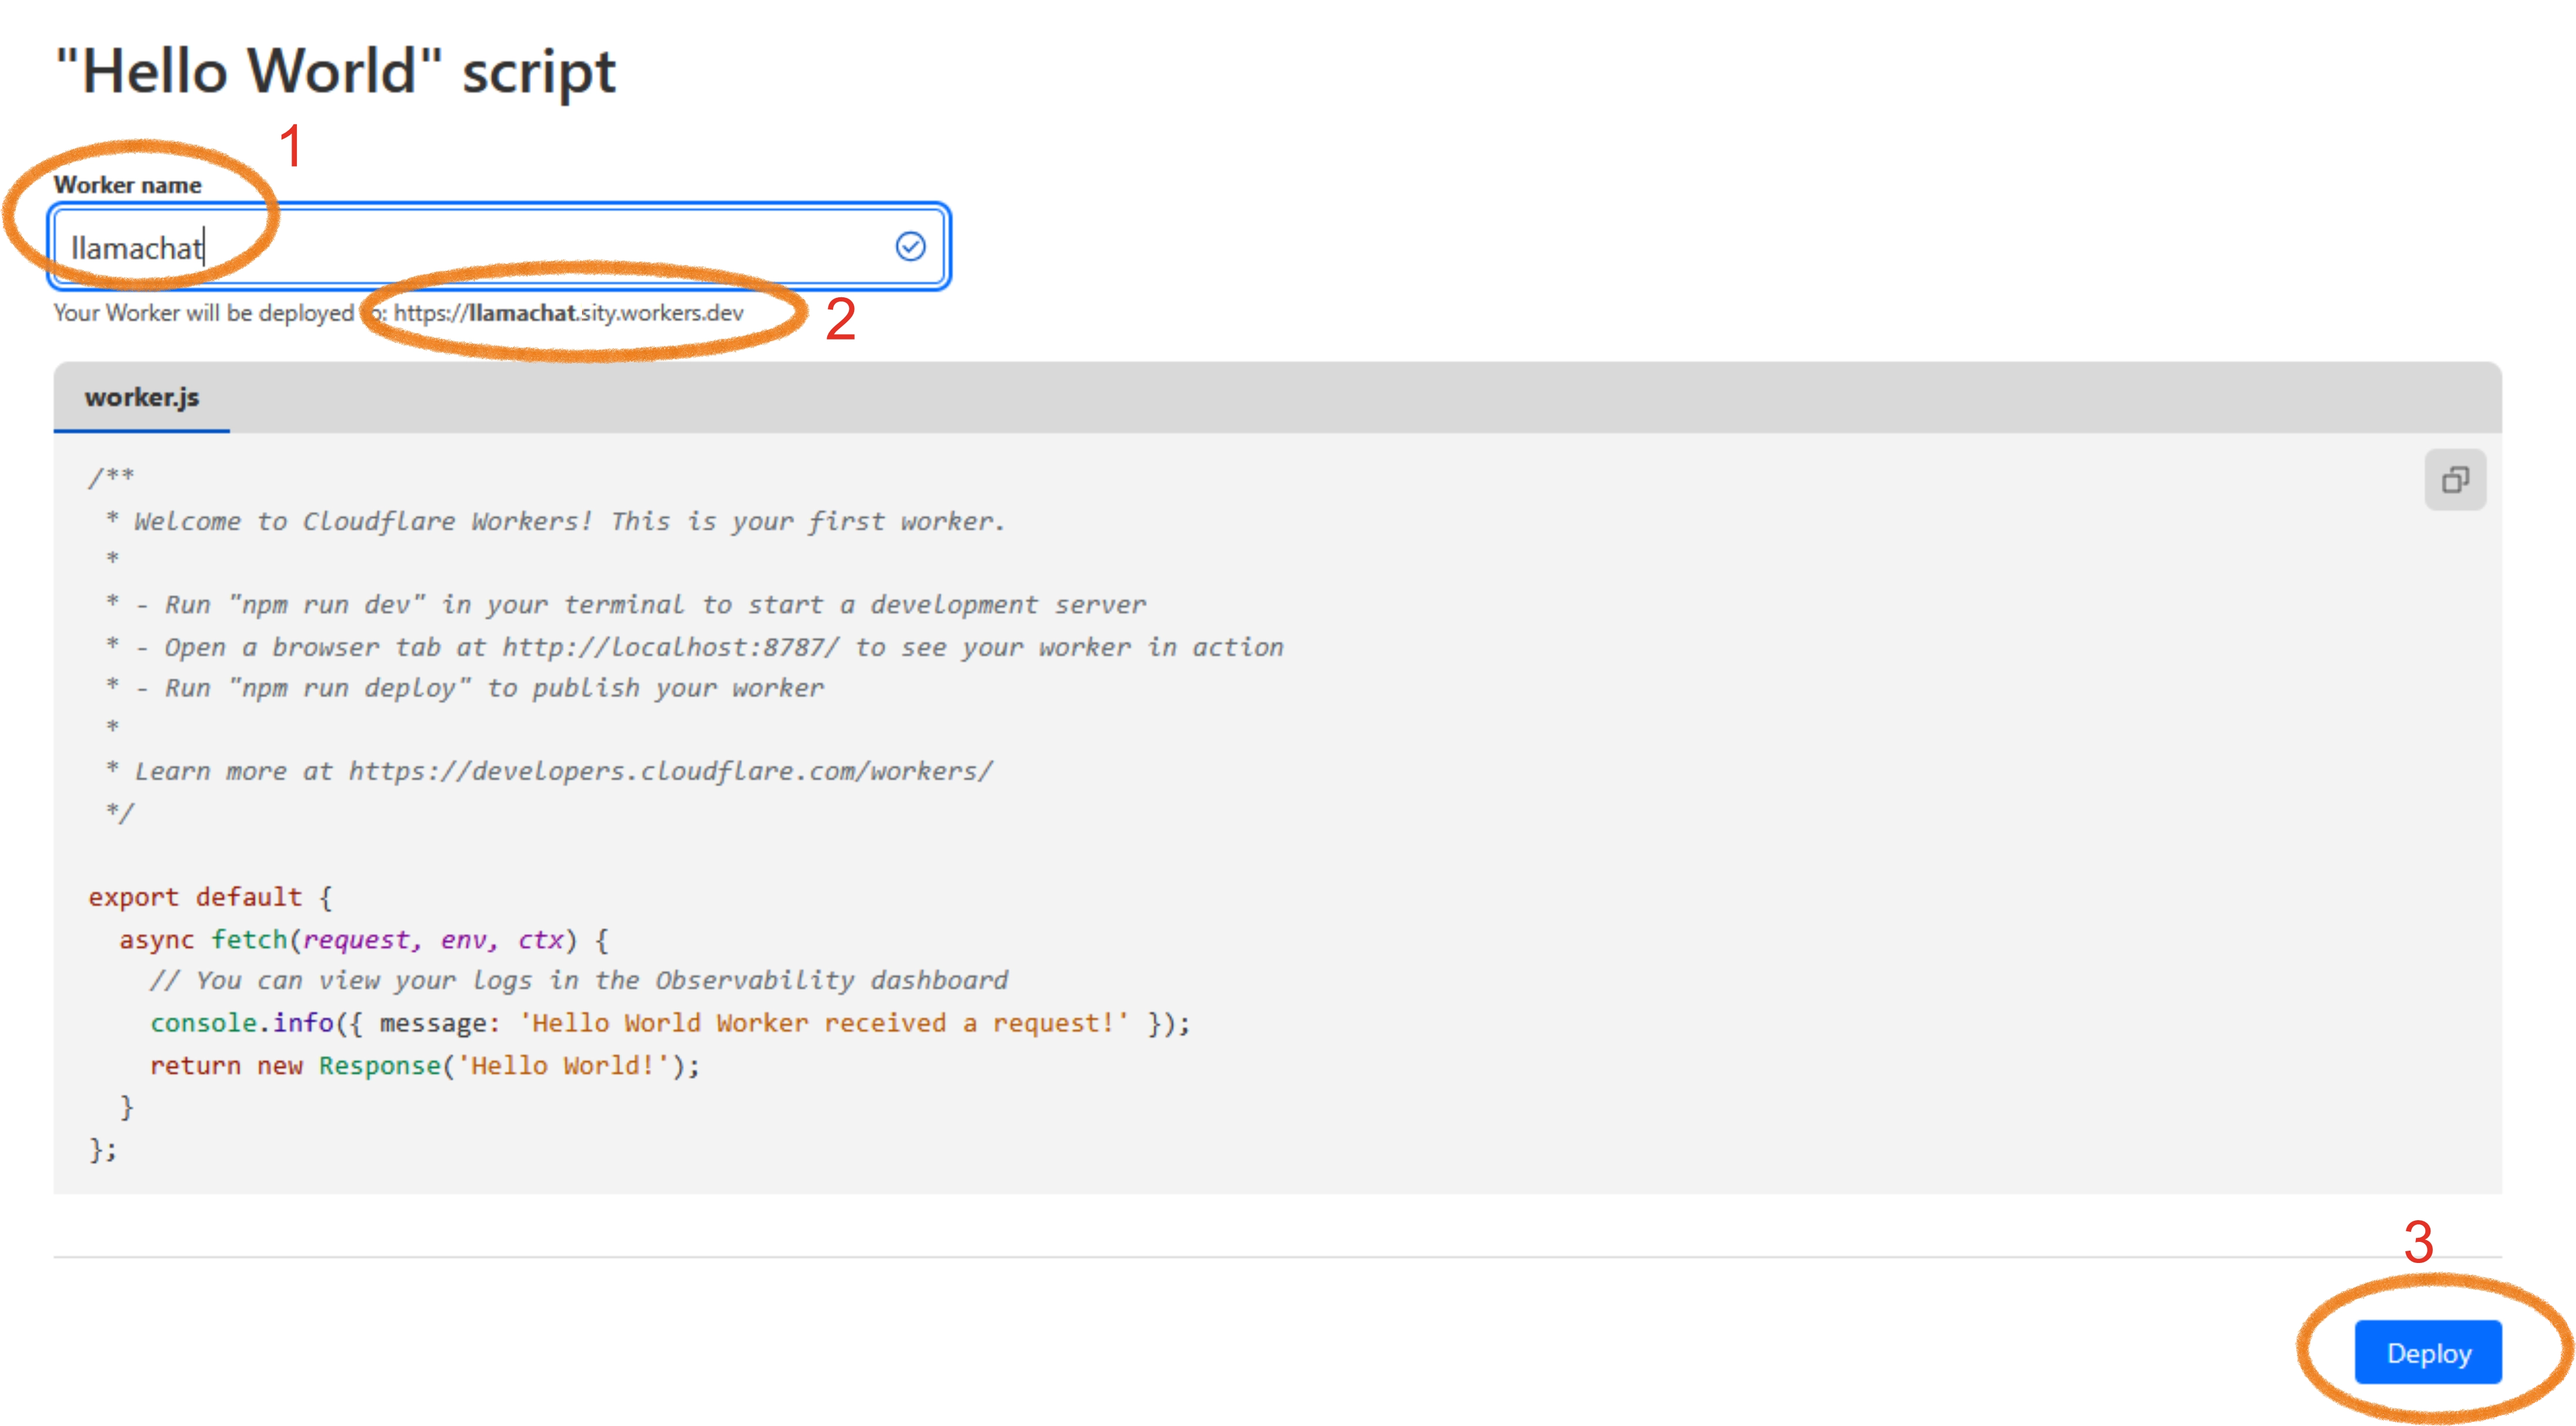Click the return new Response line

[x=424, y=1065]
